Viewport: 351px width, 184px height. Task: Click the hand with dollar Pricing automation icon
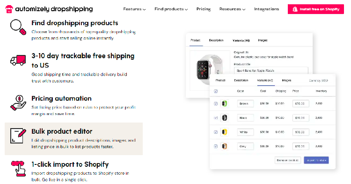point(18,102)
